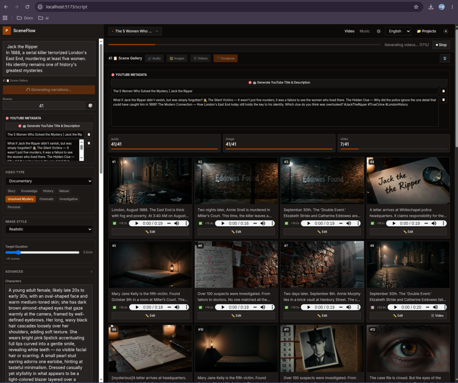Open the apps grid in bookmarks bar

pyautogui.click(x=5, y=18)
